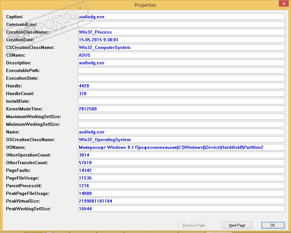Focus the empty CommandLine field
Screen dimensions: 291x233
click(181, 24)
